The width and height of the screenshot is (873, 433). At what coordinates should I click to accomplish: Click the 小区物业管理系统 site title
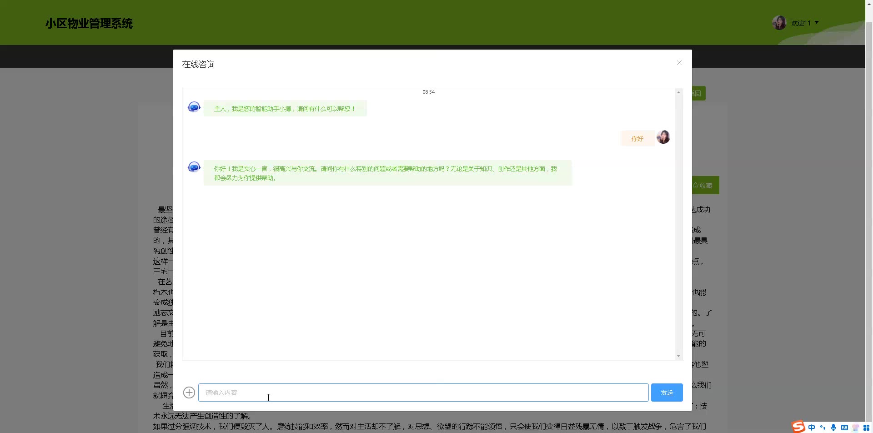tap(89, 24)
